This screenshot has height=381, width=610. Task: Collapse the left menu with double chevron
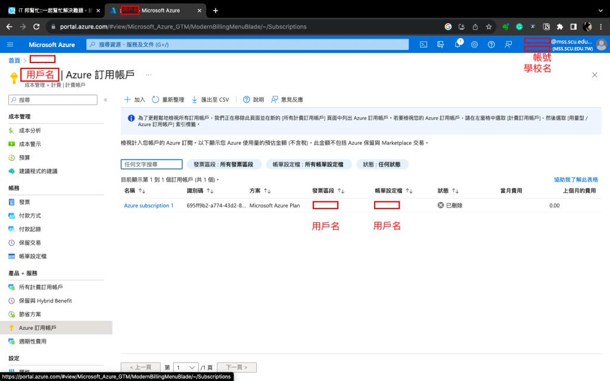[x=105, y=100]
